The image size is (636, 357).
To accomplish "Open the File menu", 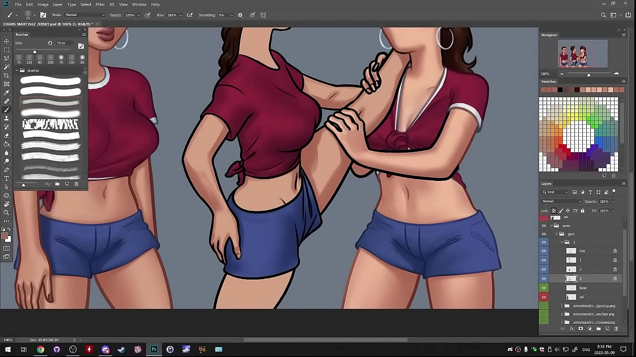I will tap(18, 4).
